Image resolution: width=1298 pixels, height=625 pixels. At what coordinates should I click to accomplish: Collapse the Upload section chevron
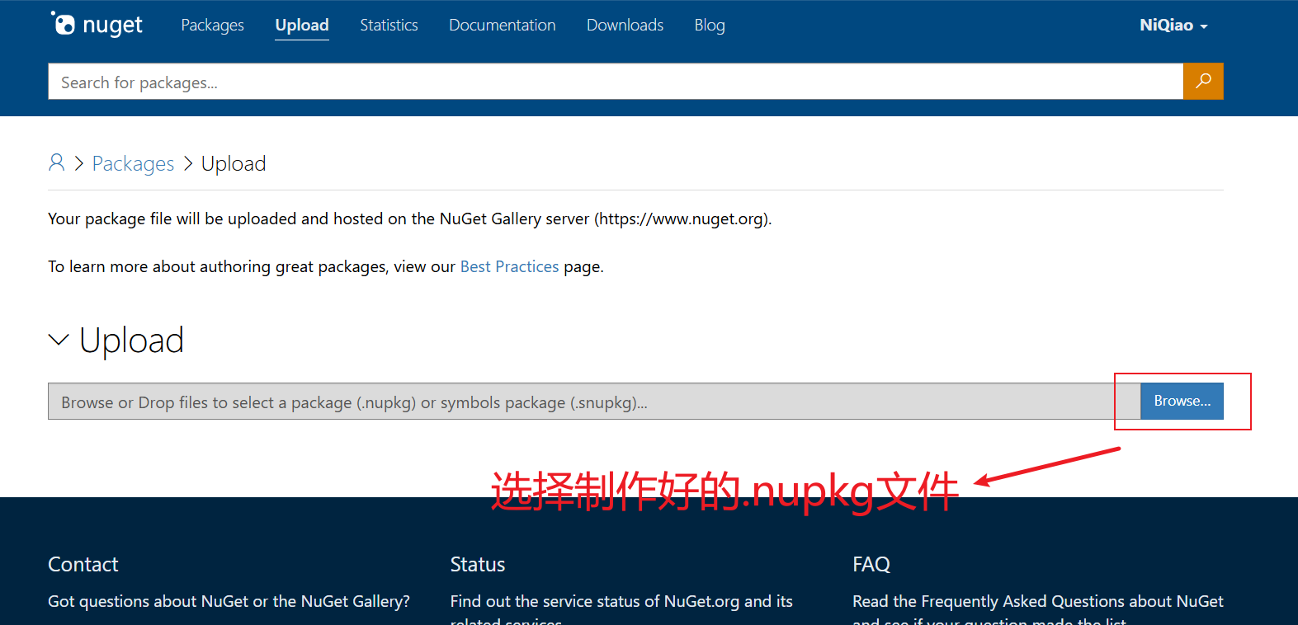click(59, 340)
